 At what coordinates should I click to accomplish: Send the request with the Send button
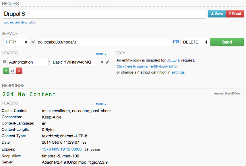pos(227,42)
